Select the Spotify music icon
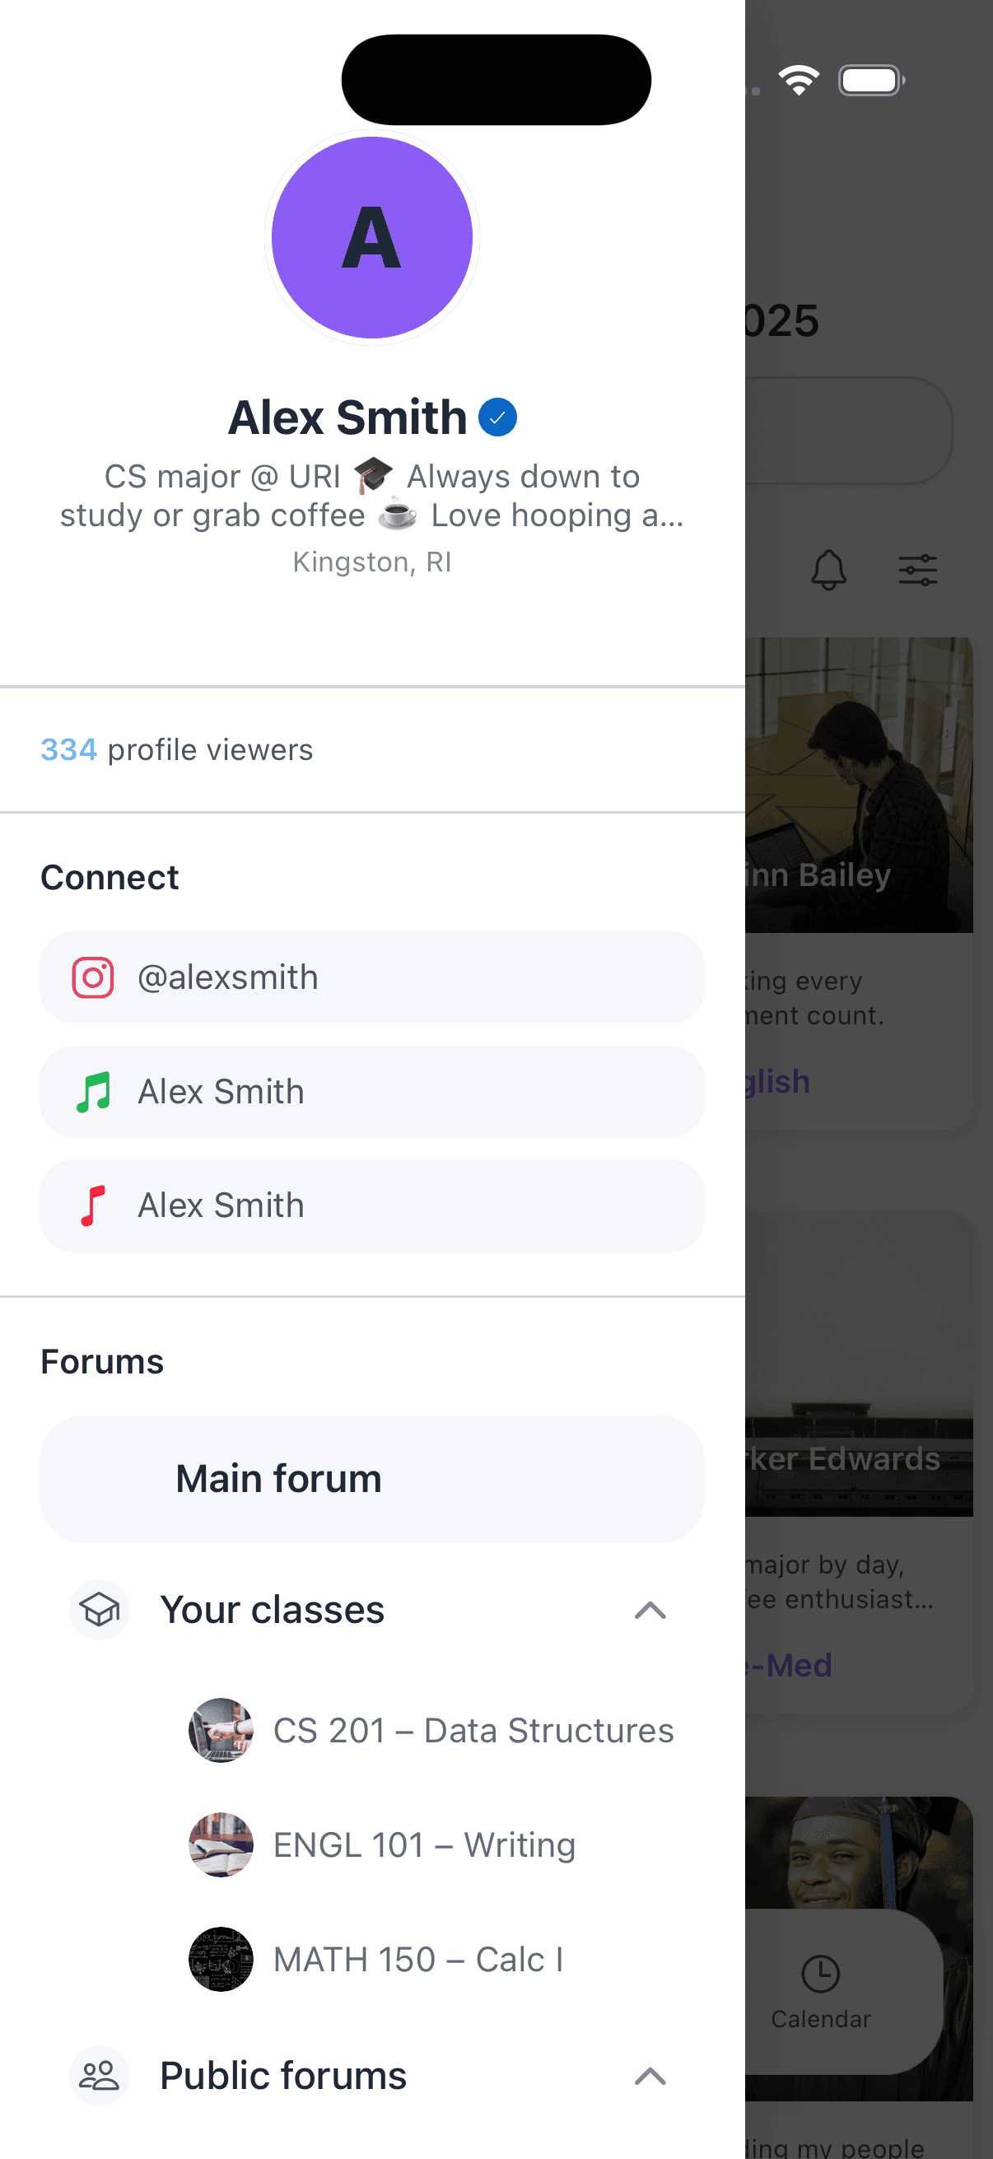Screen dimensions: 993x2159 [x=94, y=1091]
